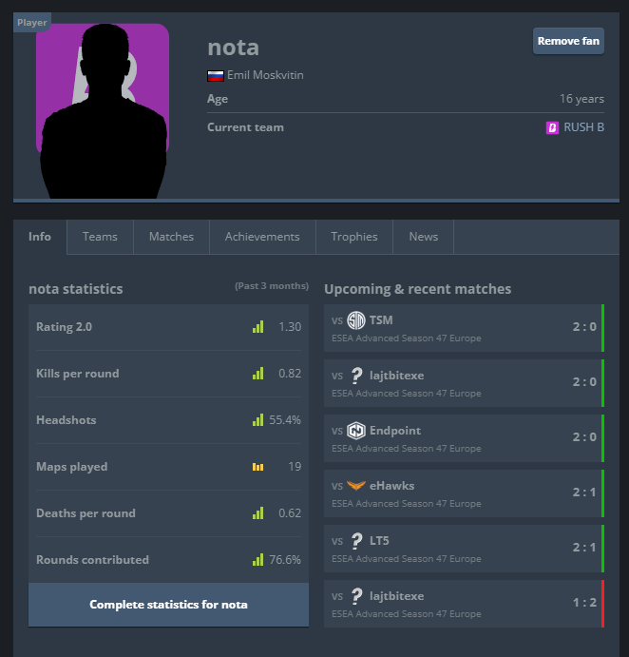Click the Deaths per round value 0.62
Viewport: 629px width, 657px height.
pyautogui.click(x=290, y=513)
